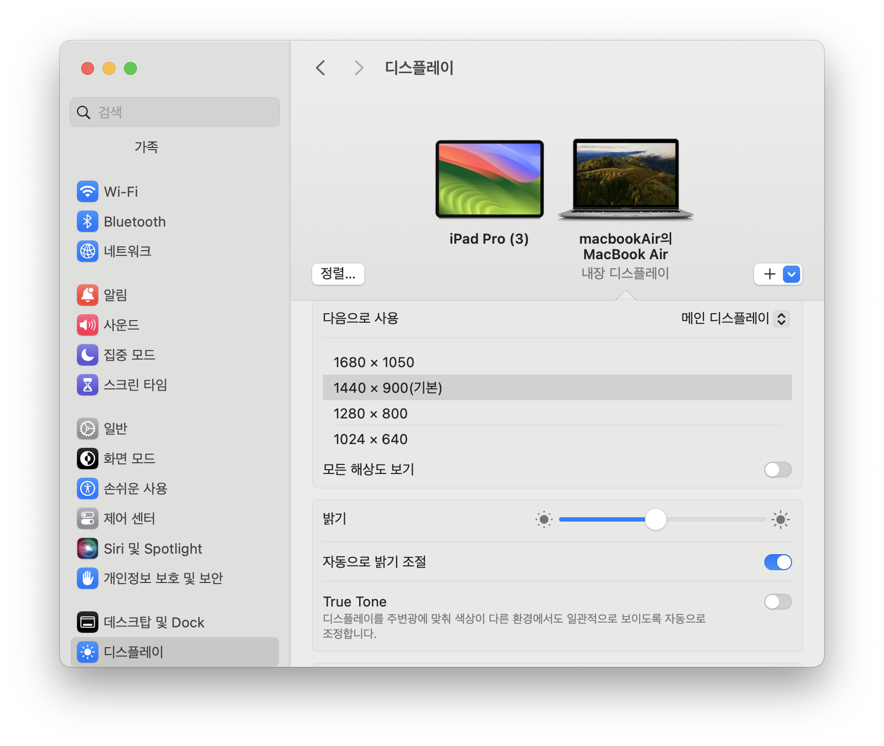The width and height of the screenshot is (884, 746).
Task: Select the 1024 × 640 resolution
Action: (557, 439)
